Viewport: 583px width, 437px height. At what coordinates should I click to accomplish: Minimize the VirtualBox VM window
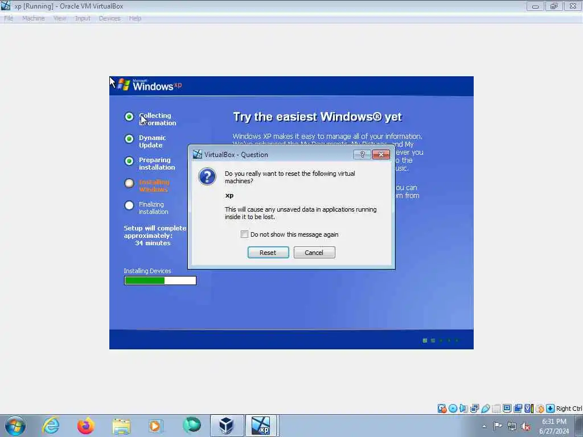point(535,6)
